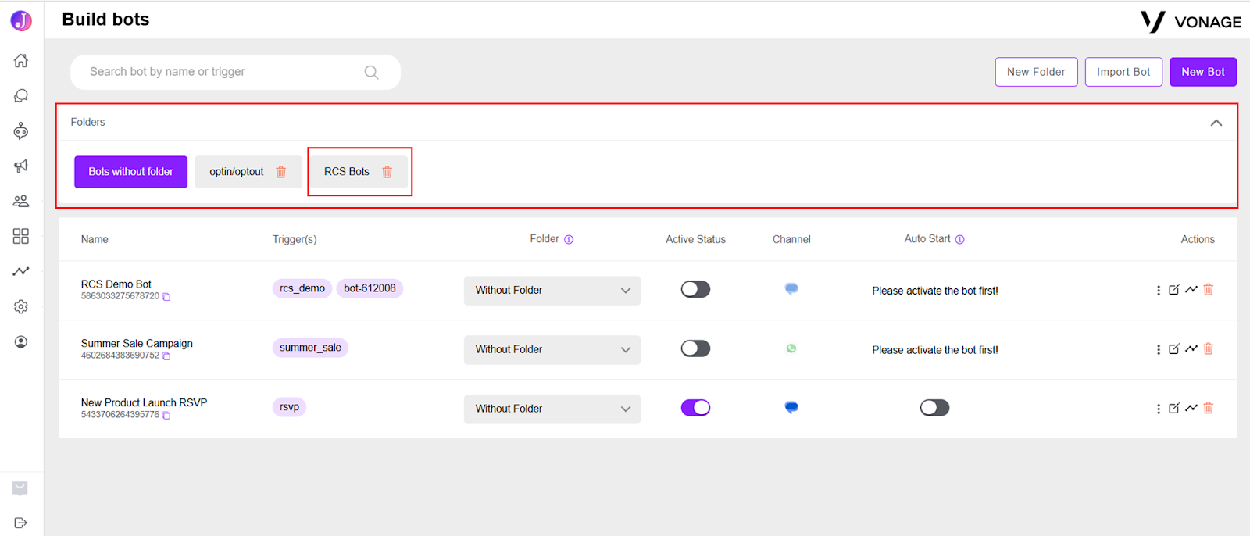Open folder dropdown for RCS Demo Bot
This screenshot has height=536, width=1250.
coord(552,291)
